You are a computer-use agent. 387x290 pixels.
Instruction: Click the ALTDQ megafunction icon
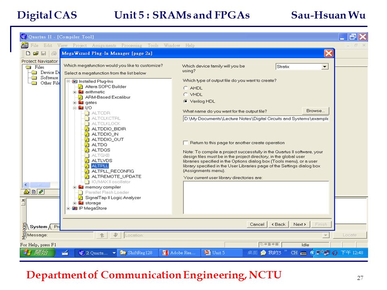pos(87,145)
